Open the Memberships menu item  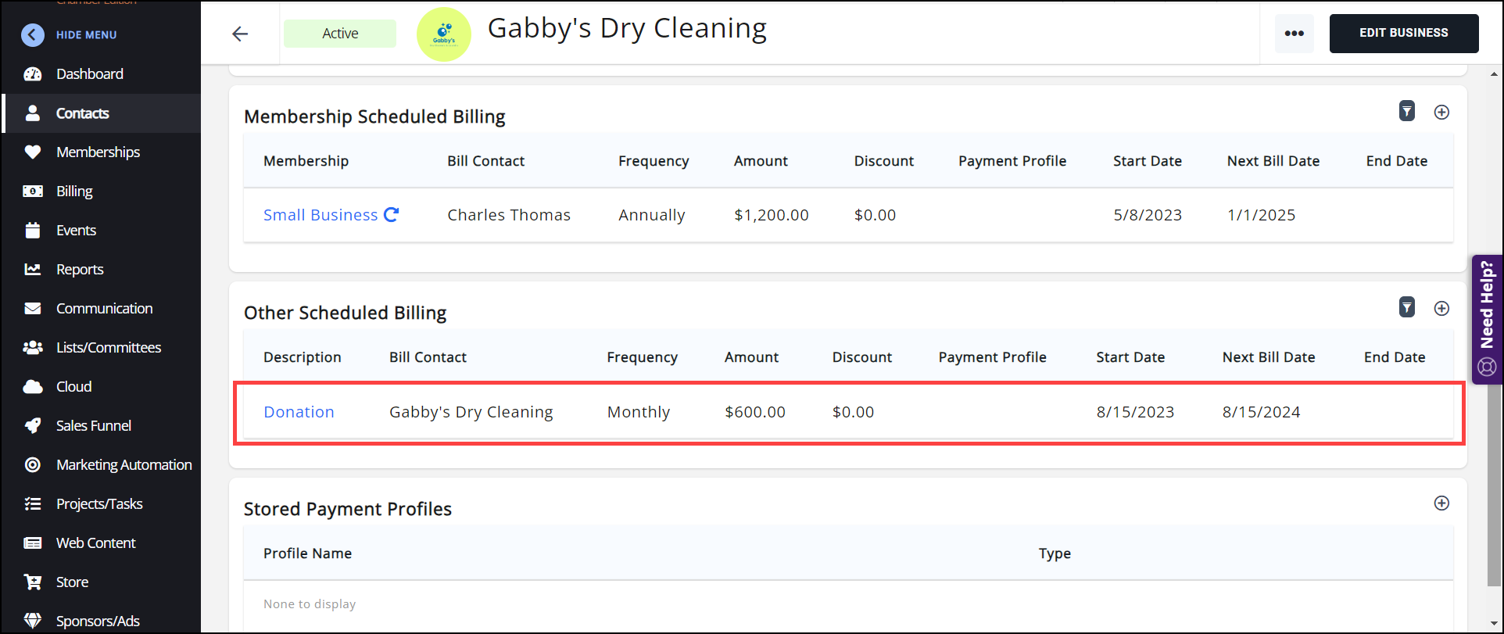tap(98, 152)
